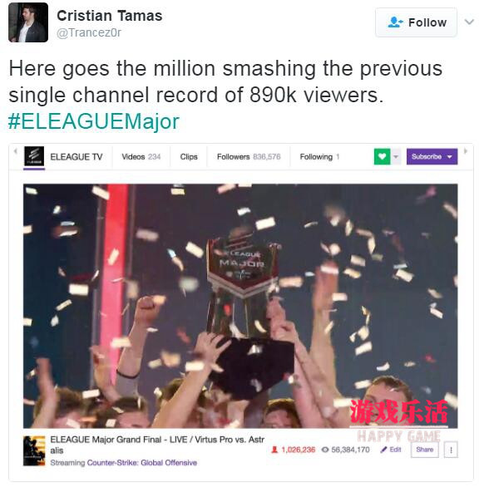The height and width of the screenshot is (487, 484).
Task: Open the Followers tab
Action: click(x=249, y=157)
